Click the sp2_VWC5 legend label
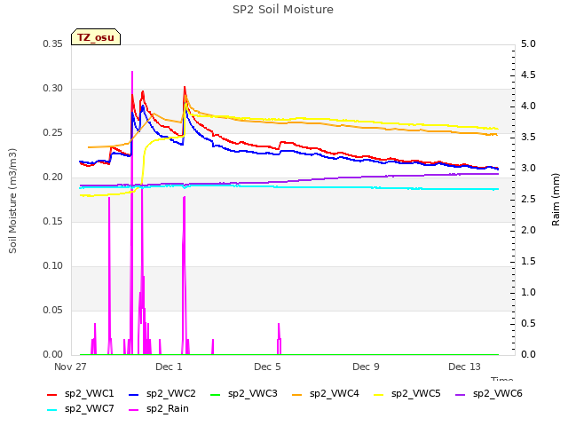 [x=416, y=393]
